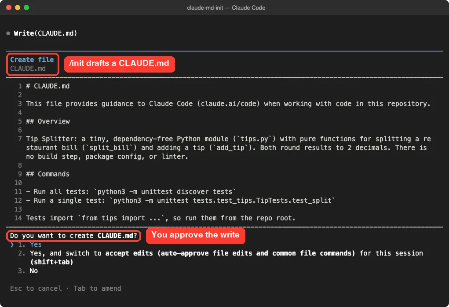The height and width of the screenshot is (307, 449).
Task: Click the "Esc to cancel" hint
Action: (x=36, y=289)
